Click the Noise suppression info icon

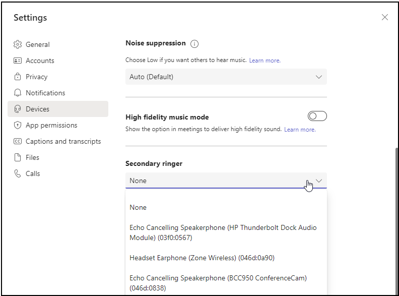[x=194, y=44]
